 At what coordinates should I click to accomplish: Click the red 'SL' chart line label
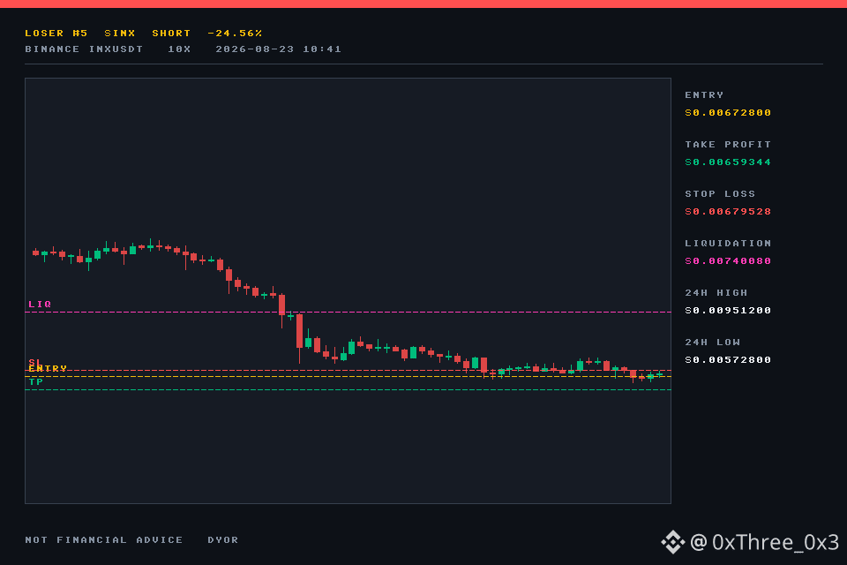(34, 362)
